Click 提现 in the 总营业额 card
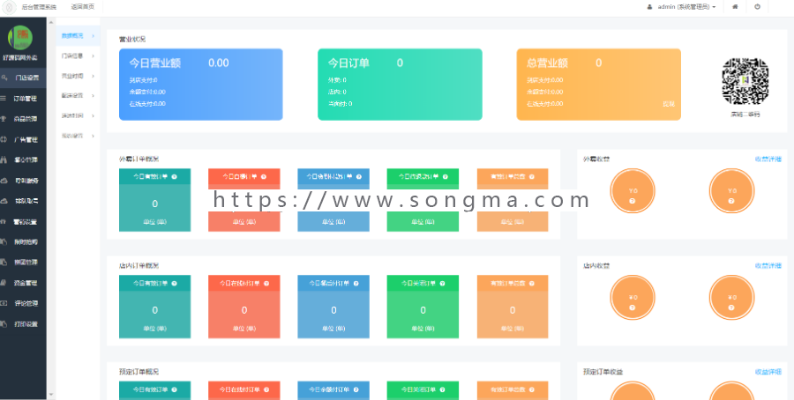Screen dimensions: 794x400 pyautogui.click(x=669, y=104)
